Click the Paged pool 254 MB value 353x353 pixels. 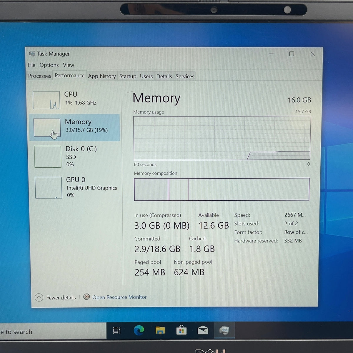pos(150,272)
